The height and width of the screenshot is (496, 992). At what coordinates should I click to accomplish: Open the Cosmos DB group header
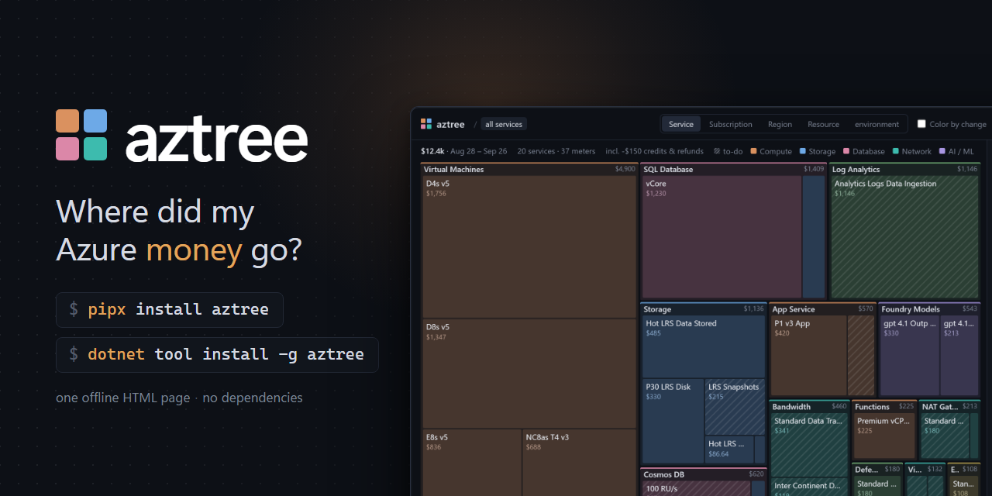tap(704, 474)
